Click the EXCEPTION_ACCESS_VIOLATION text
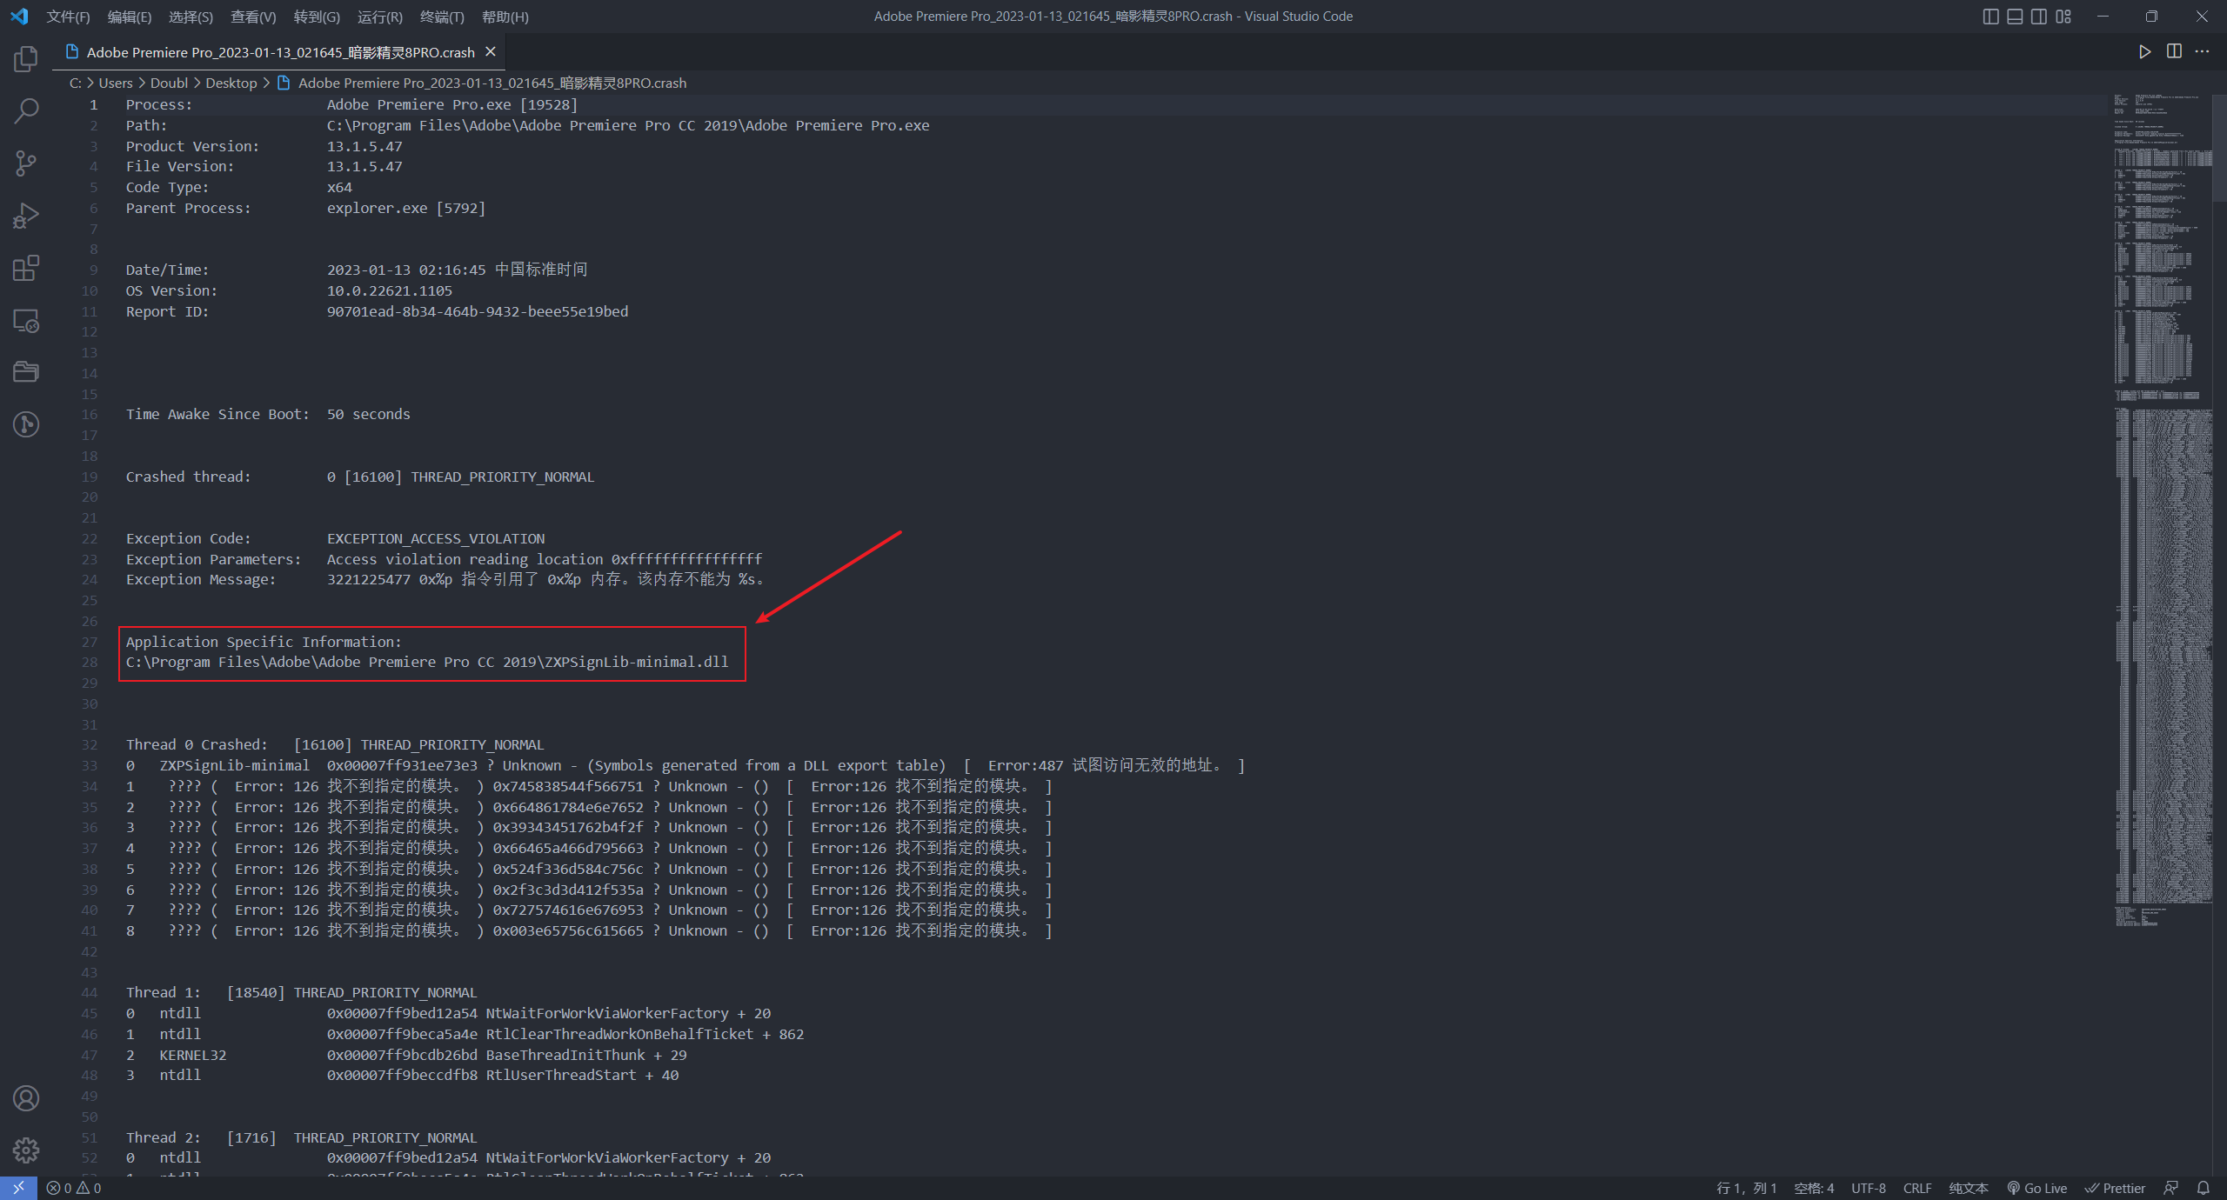Image resolution: width=2227 pixels, height=1200 pixels. coord(436,538)
